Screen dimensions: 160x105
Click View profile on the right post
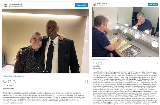pyautogui.click(x=153, y=4)
